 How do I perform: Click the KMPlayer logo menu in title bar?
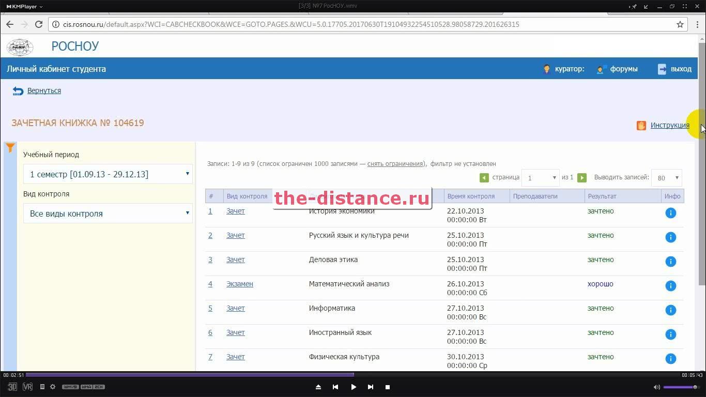tap(24, 6)
